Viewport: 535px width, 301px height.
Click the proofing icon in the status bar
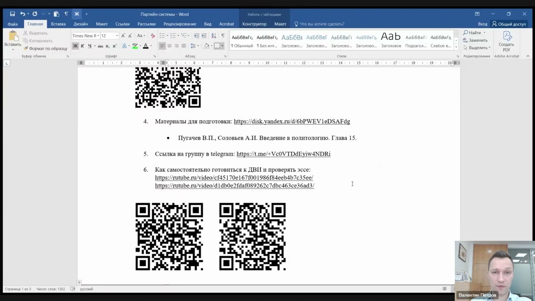73,289
